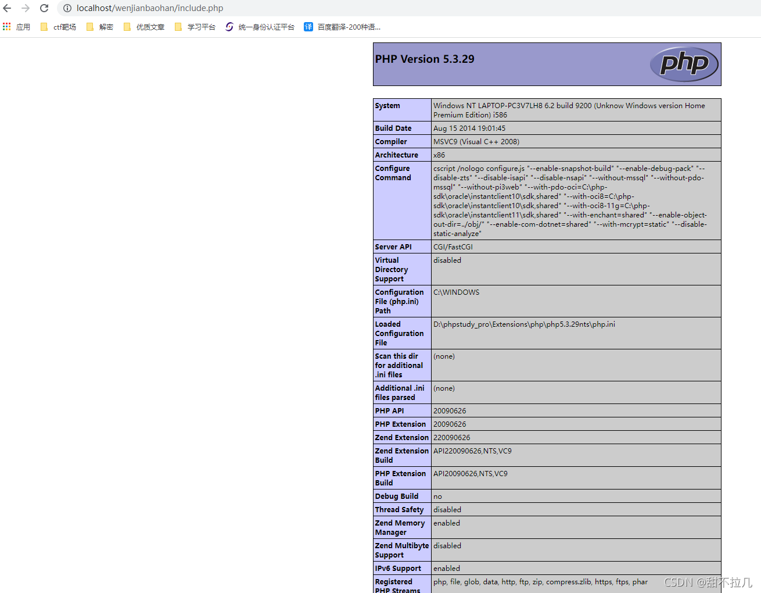761x593 pixels.
Task: Click the 'Loaded Configuration File' label
Action: [400, 333]
